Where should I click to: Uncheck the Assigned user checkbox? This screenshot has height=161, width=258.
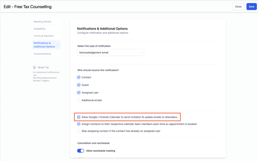78,92
